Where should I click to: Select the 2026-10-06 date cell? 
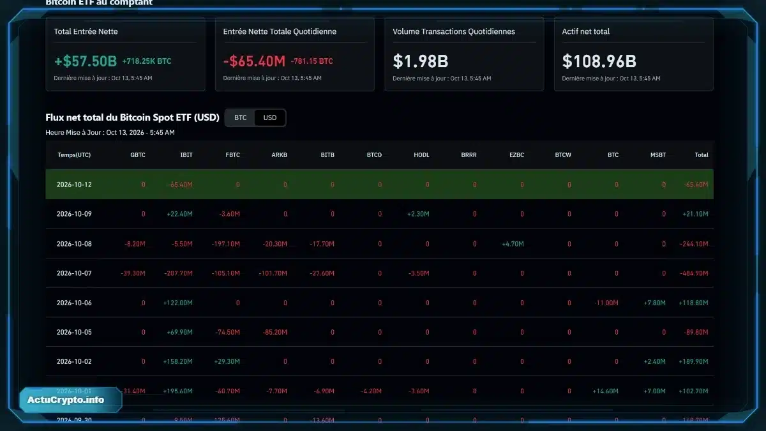[x=74, y=303]
